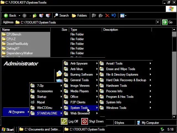Click the file list scroll down arrow
Image resolution: width=177 pixels, height=133 pixels.
coord(174,117)
